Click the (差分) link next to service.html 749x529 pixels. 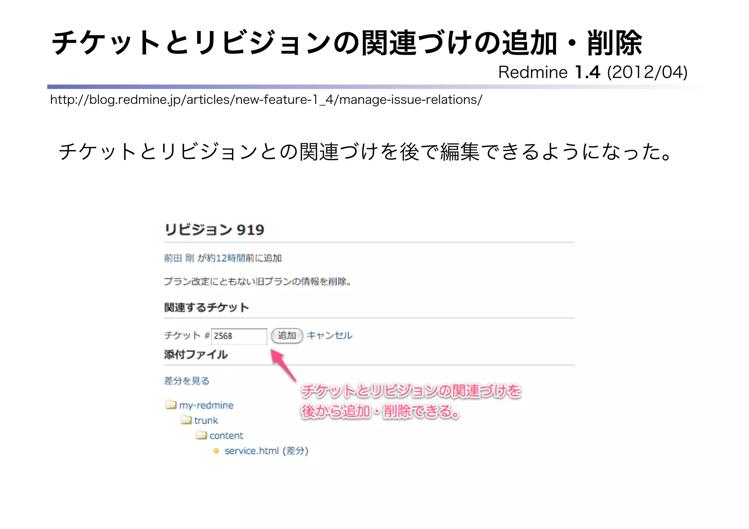point(296,451)
